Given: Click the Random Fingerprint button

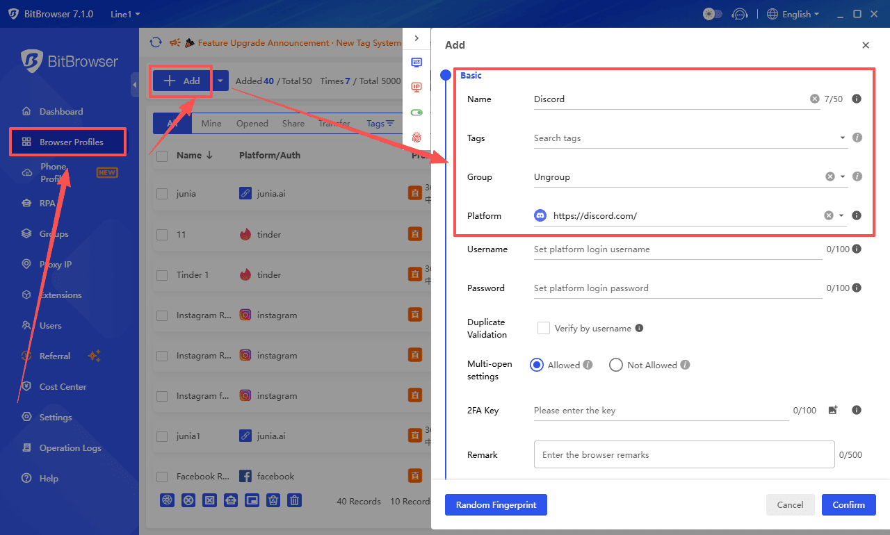Looking at the screenshot, I should tap(496, 504).
